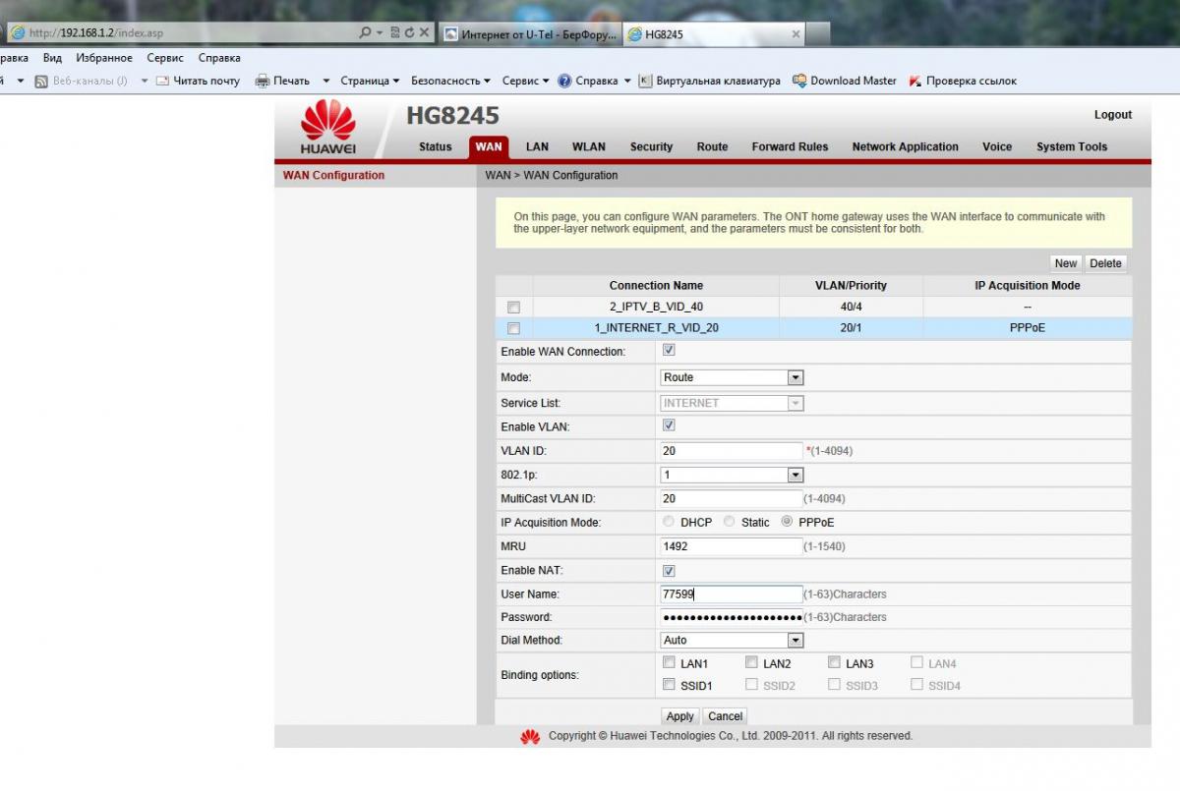The height and width of the screenshot is (791, 1180).
Task: Click the Читать почту mail icon
Action: click(163, 82)
